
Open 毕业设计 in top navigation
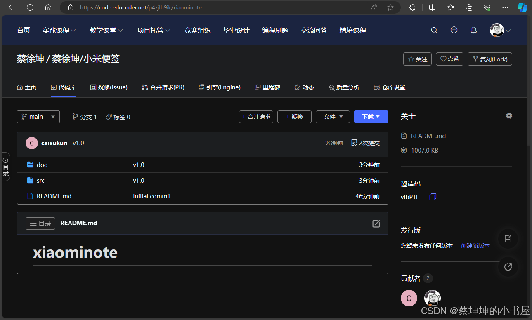pyautogui.click(x=236, y=30)
